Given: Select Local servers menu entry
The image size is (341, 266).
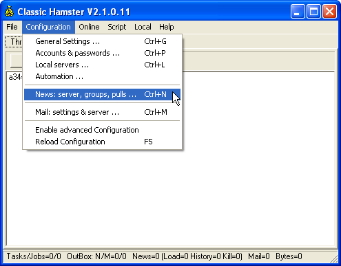Looking at the screenshot, I should coord(102,65).
